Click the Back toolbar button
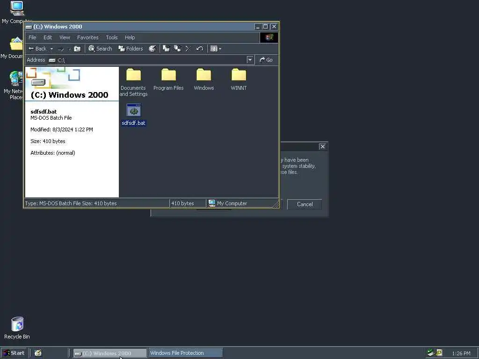Viewport: 479px width, 359px height. pyautogui.click(x=37, y=49)
